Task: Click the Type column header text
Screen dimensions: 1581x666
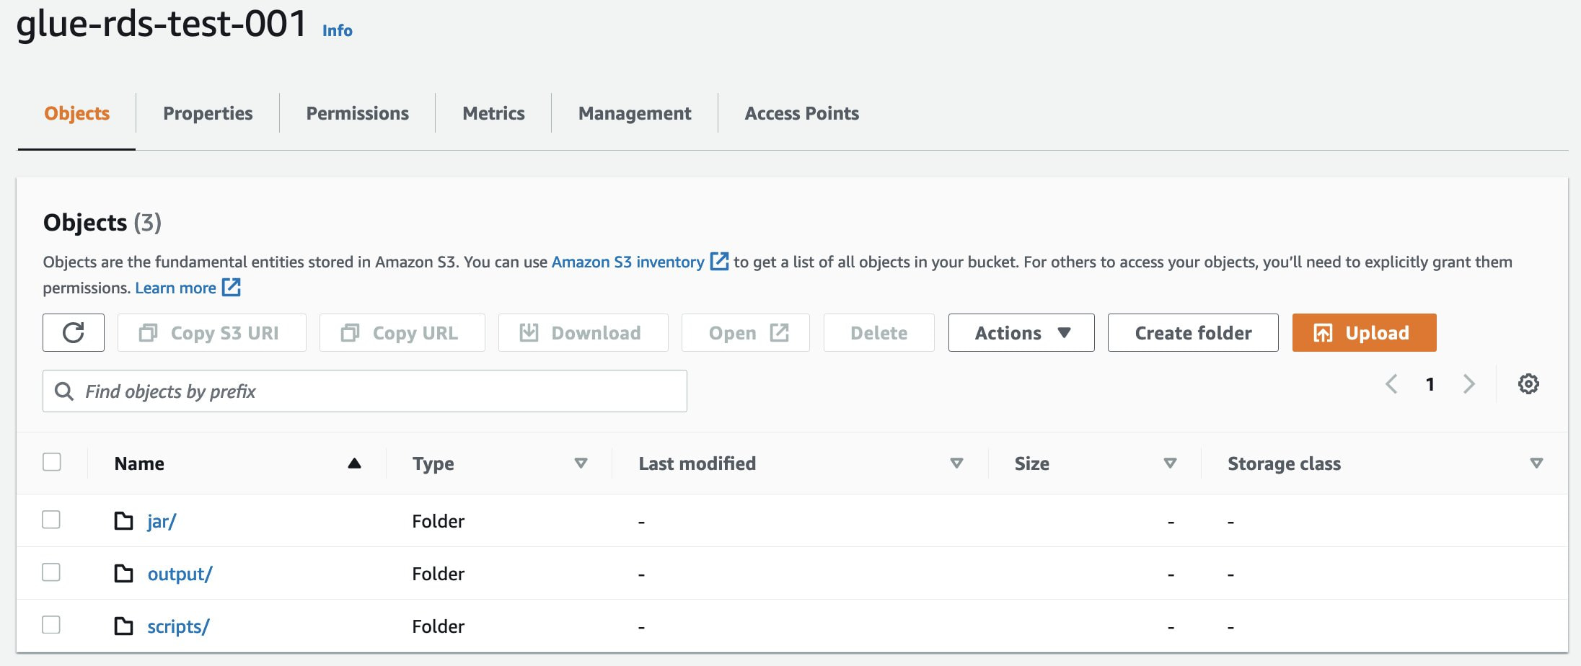Action: click(433, 463)
